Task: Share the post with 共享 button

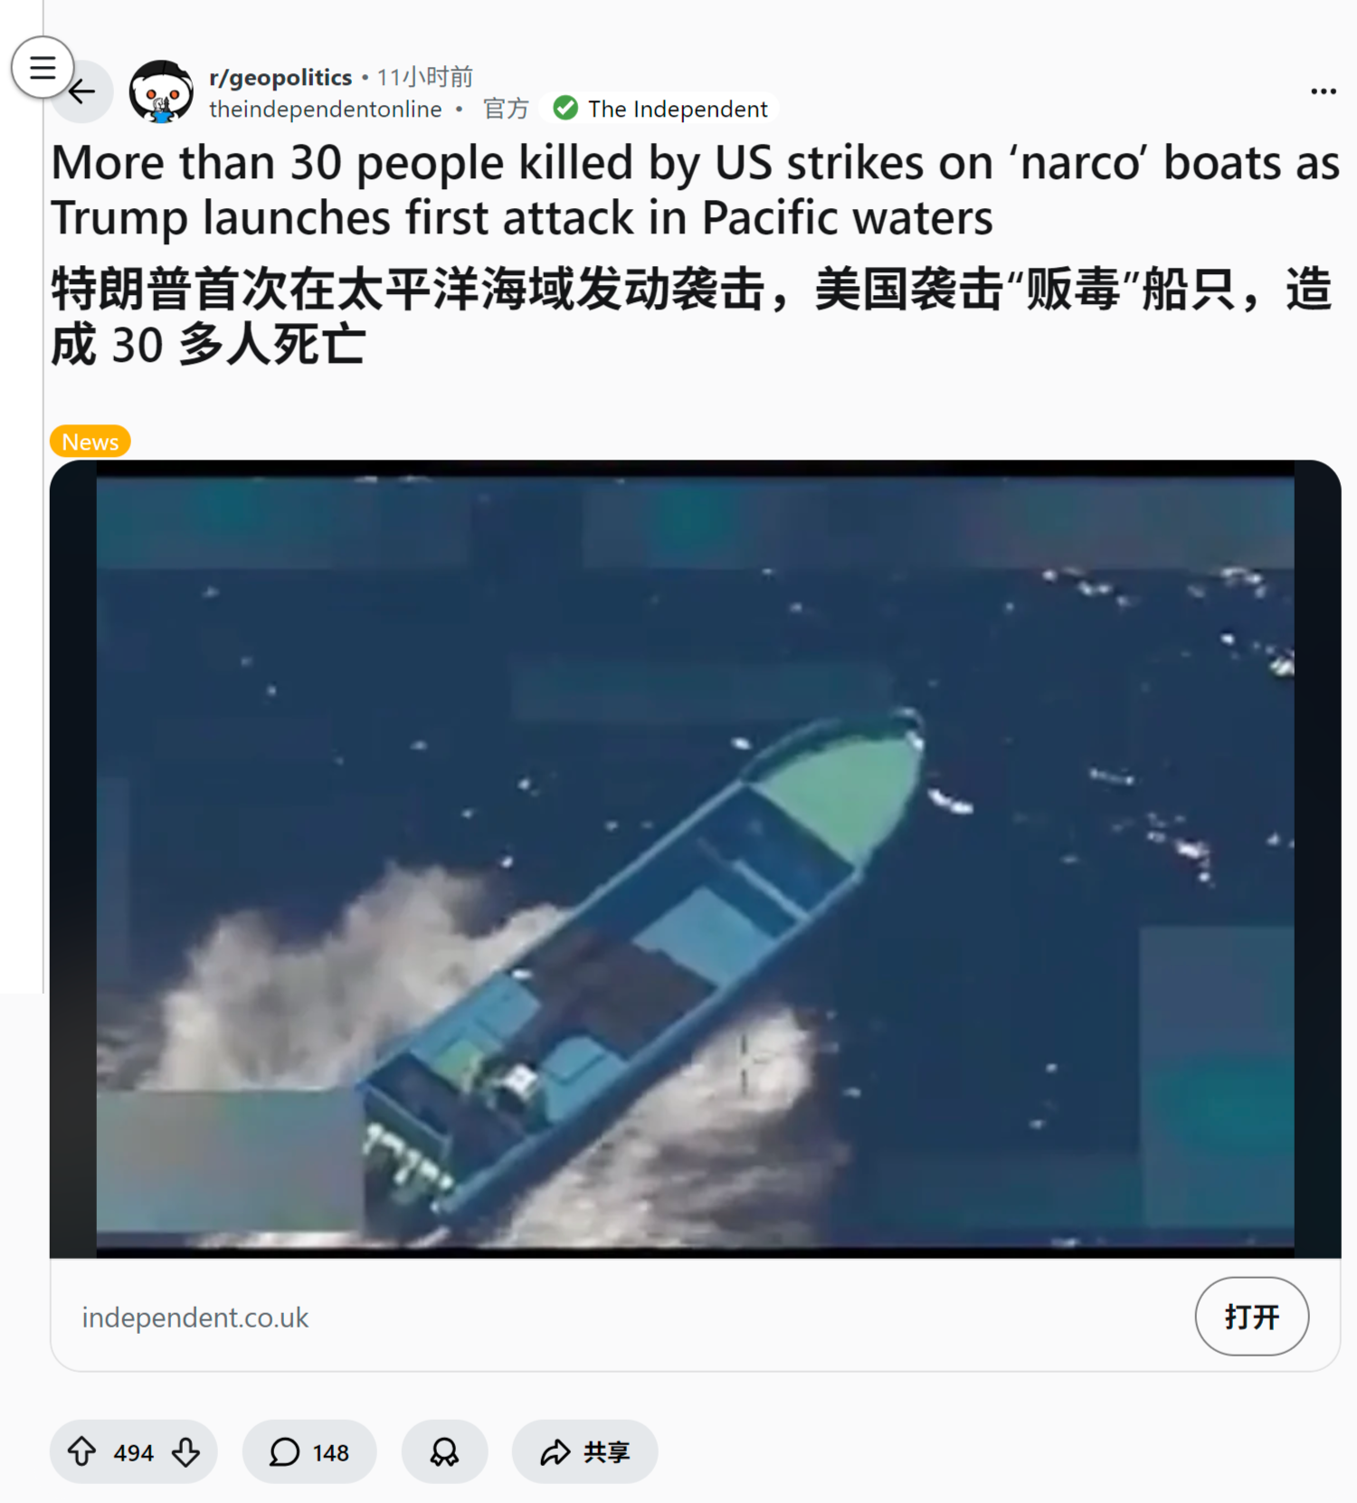Action: coord(584,1451)
